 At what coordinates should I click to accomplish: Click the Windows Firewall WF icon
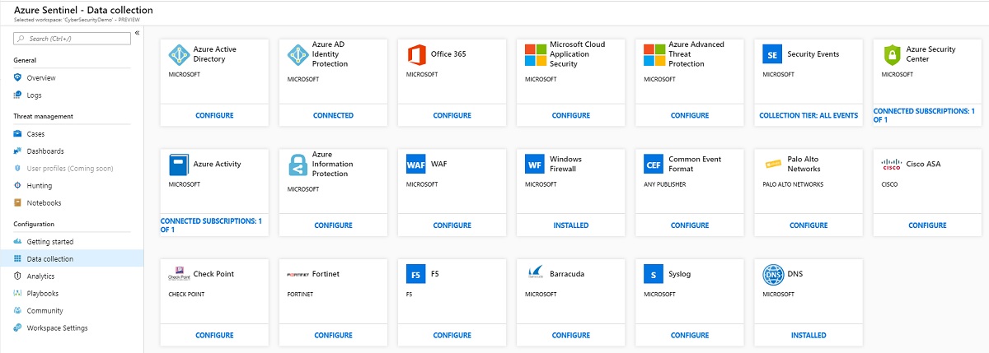click(535, 165)
